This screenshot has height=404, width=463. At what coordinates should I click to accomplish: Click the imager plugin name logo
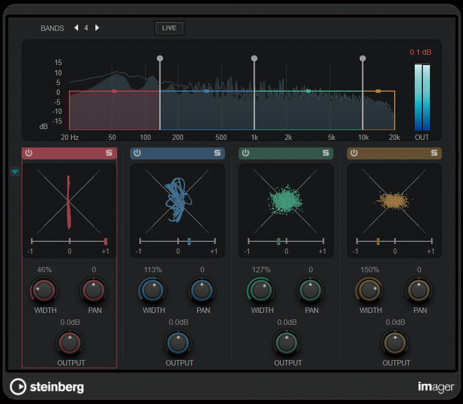[x=436, y=387]
